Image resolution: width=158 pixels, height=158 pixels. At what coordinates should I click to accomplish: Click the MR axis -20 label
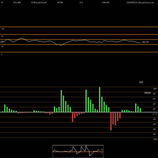154,119
